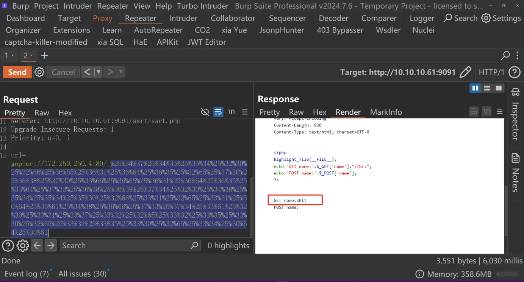Open Repeater tab options kebab menu
Image resolution: width=524 pixels, height=282 pixels.
pos(518,56)
